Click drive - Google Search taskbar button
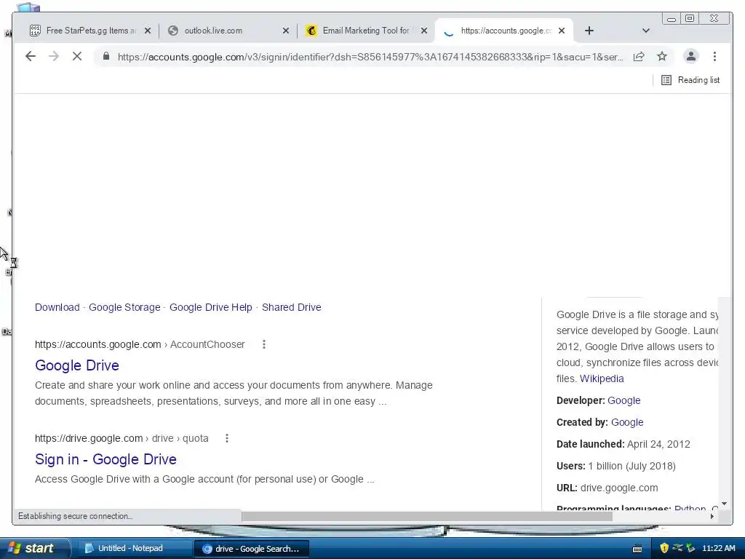The width and height of the screenshot is (745, 559). tap(252, 549)
